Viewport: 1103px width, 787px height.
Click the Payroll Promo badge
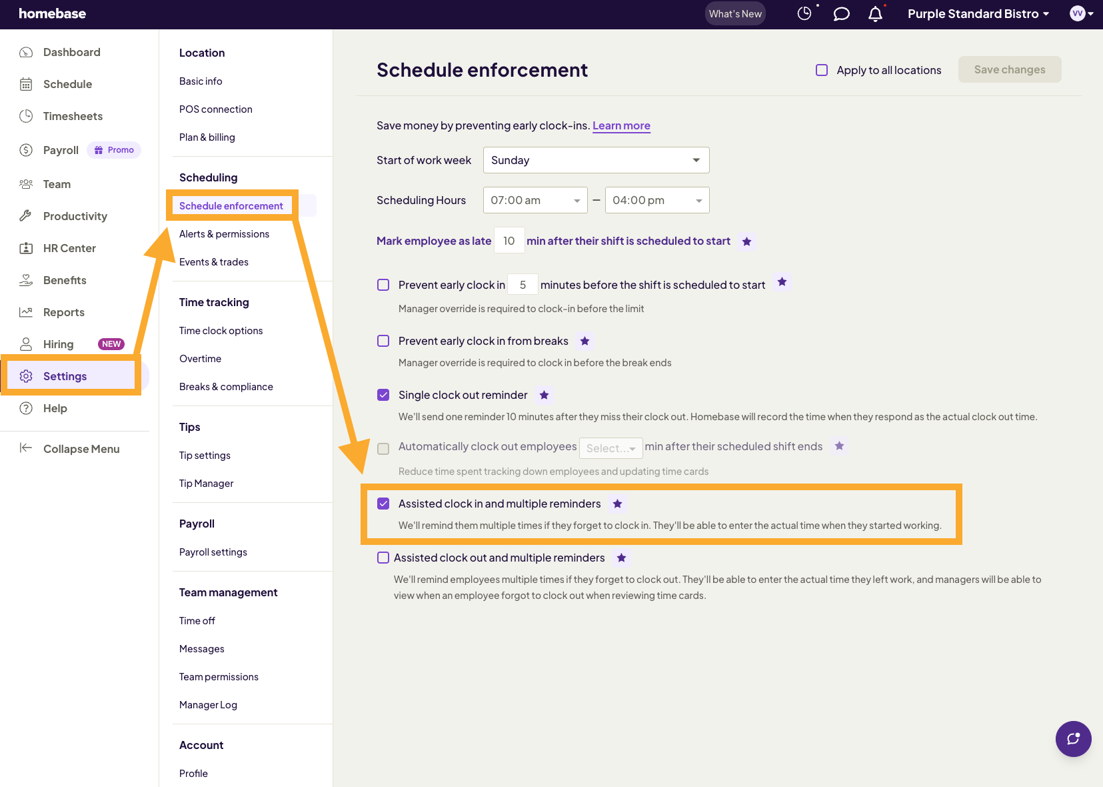[x=114, y=150]
